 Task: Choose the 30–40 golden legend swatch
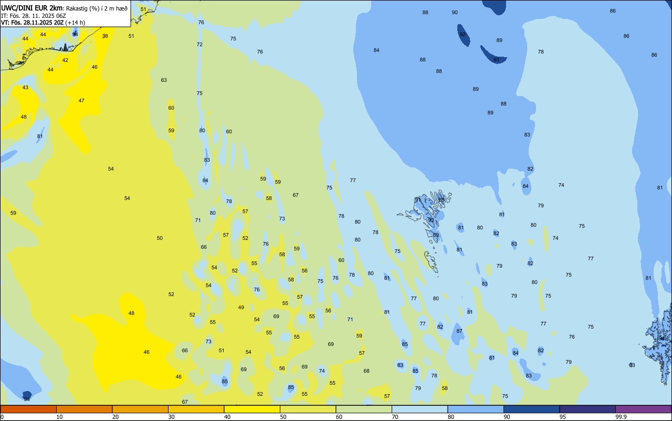pos(196,409)
